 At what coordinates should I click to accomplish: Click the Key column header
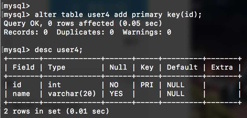147,67
